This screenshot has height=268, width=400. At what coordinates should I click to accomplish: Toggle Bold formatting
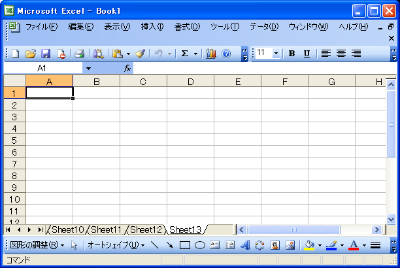(292, 54)
